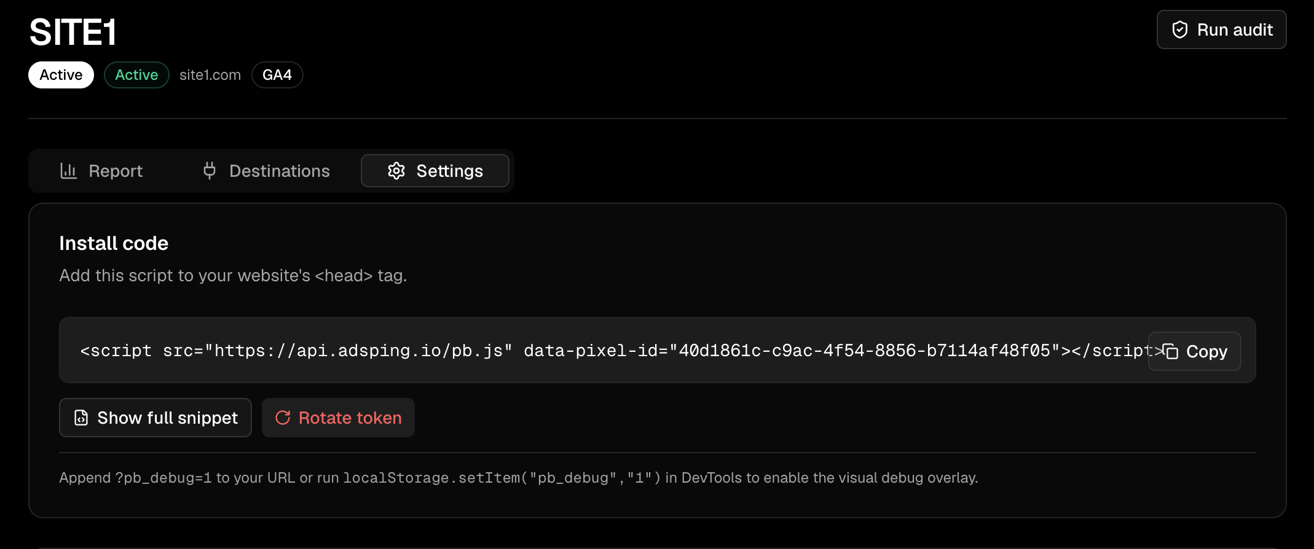Switch to the Destinations tab
Viewport: 1314px width, 549px height.
[x=266, y=171]
